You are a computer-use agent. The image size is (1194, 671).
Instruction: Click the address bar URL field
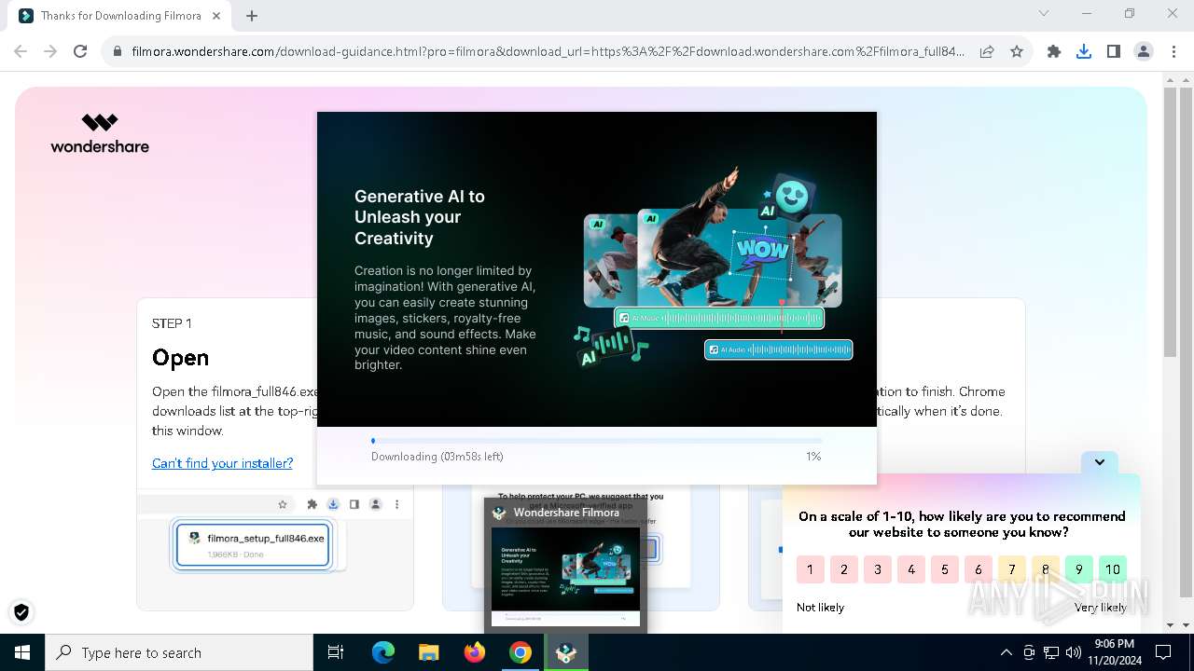tap(548, 52)
